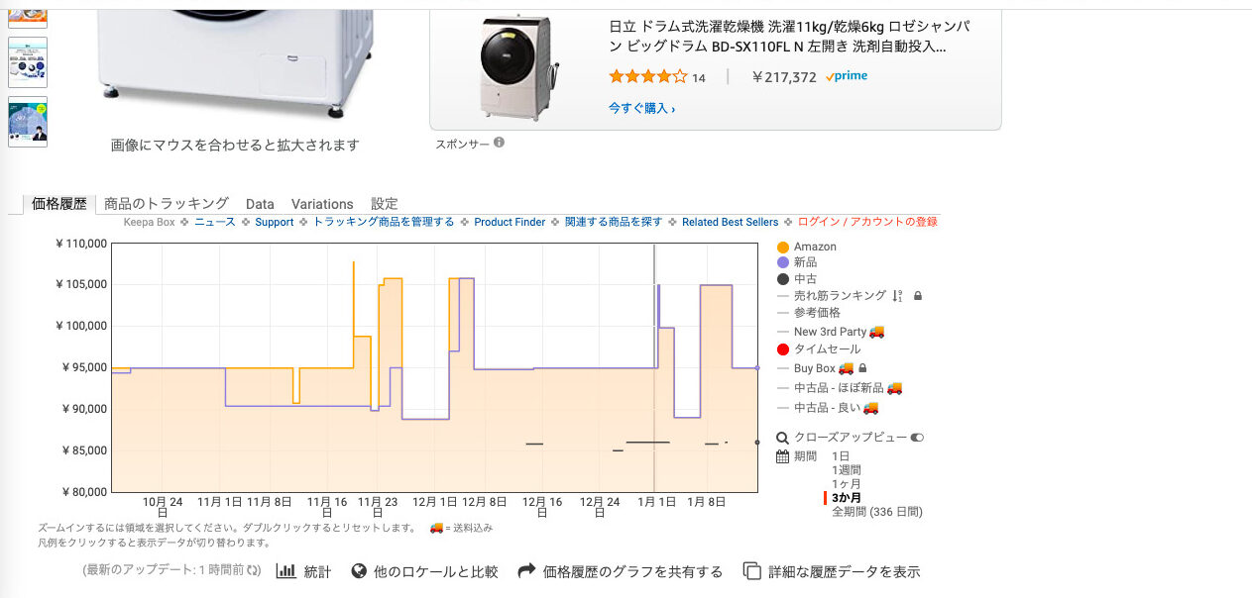Select the third product thumbnail on left
This screenshot has width=1252, height=598.
28,122
